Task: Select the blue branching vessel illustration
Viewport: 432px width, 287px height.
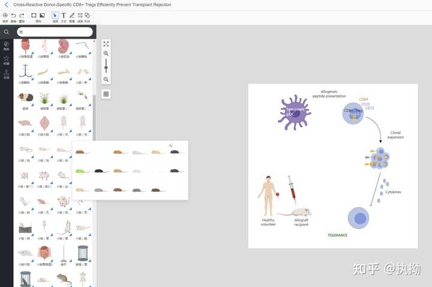Action: 25,71
